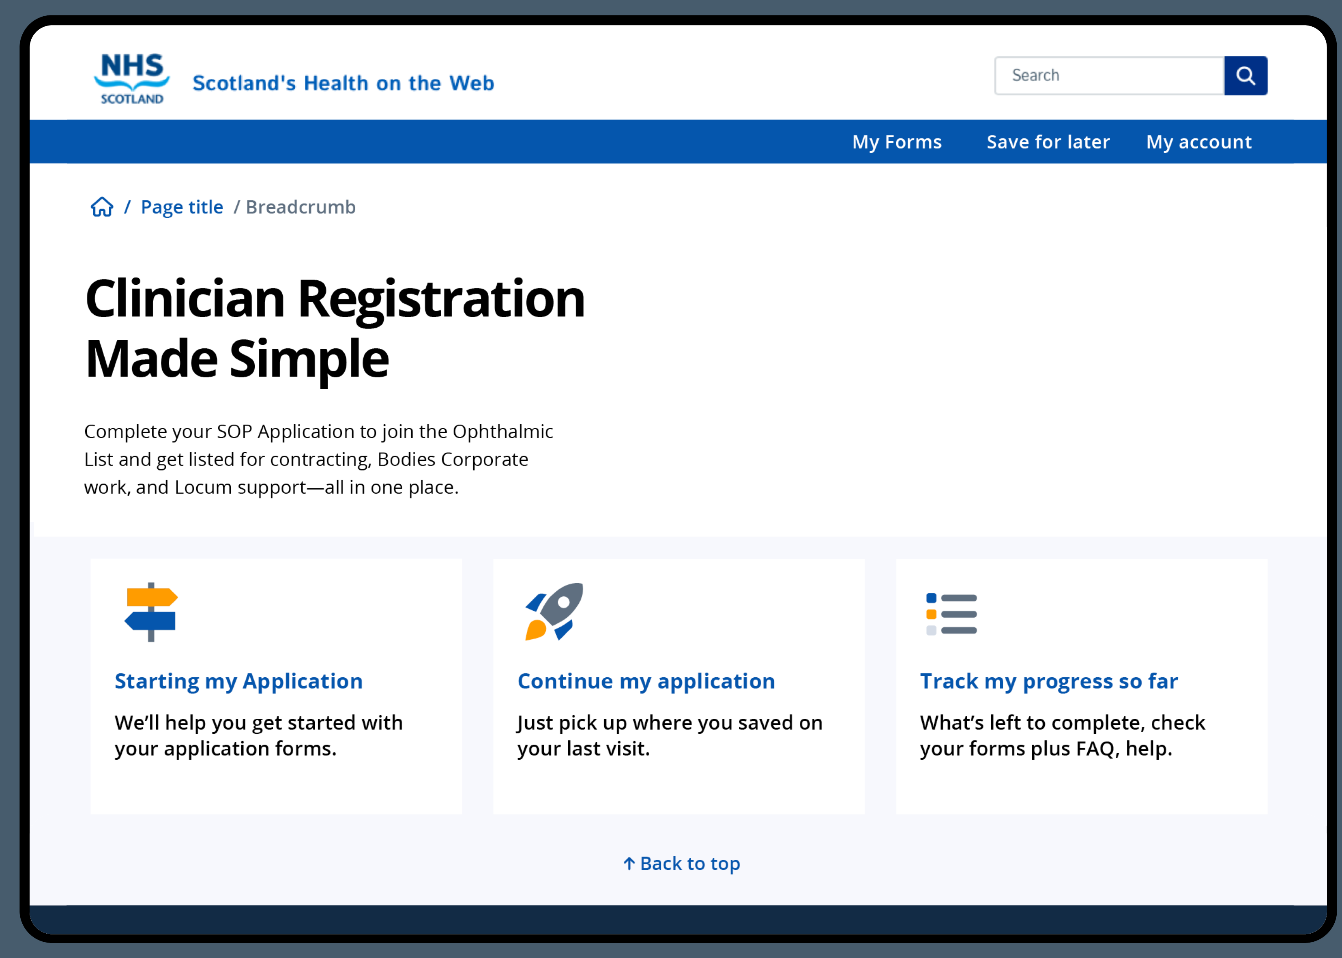Select Save for later in navigation

[x=1048, y=142]
